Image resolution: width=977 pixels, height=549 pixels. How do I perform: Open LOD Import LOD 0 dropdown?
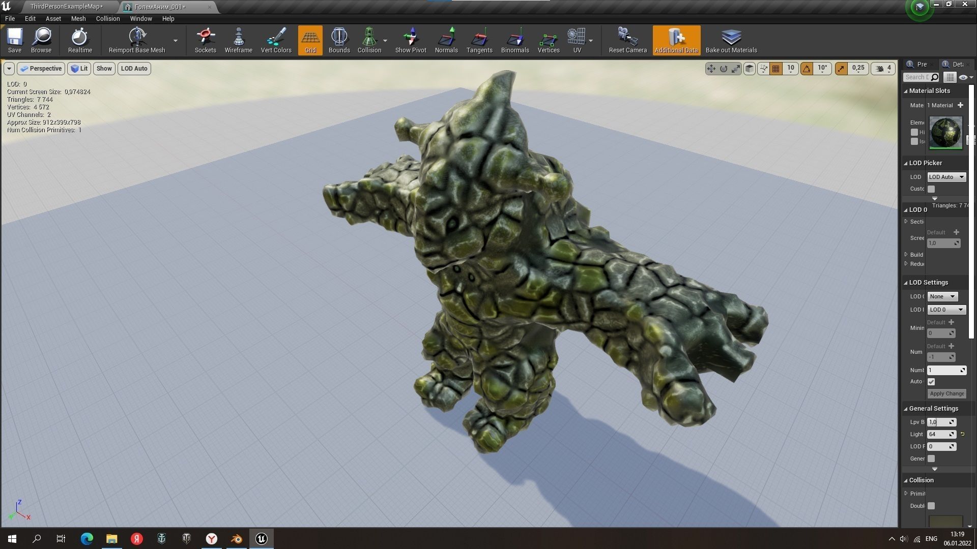pyautogui.click(x=946, y=310)
